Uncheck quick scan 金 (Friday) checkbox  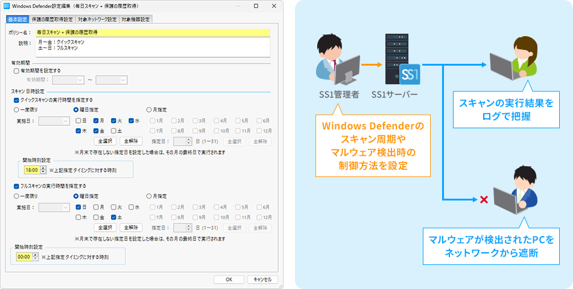96,131
